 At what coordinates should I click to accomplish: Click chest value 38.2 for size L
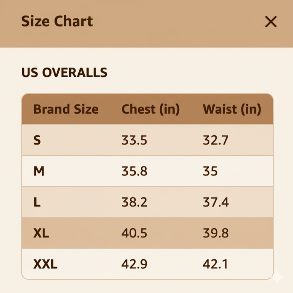coord(134,202)
